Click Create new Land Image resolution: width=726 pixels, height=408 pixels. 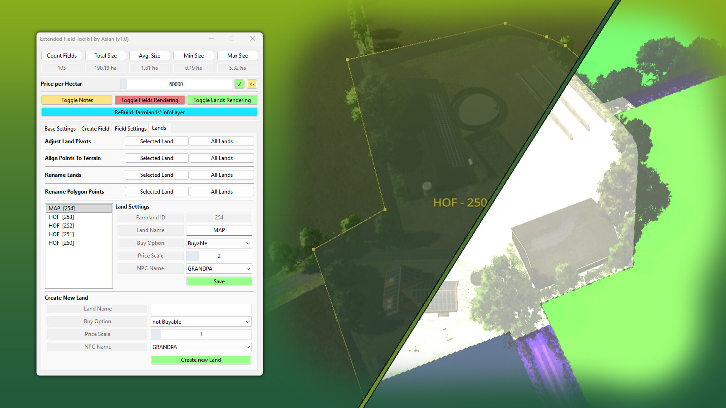[x=201, y=359]
